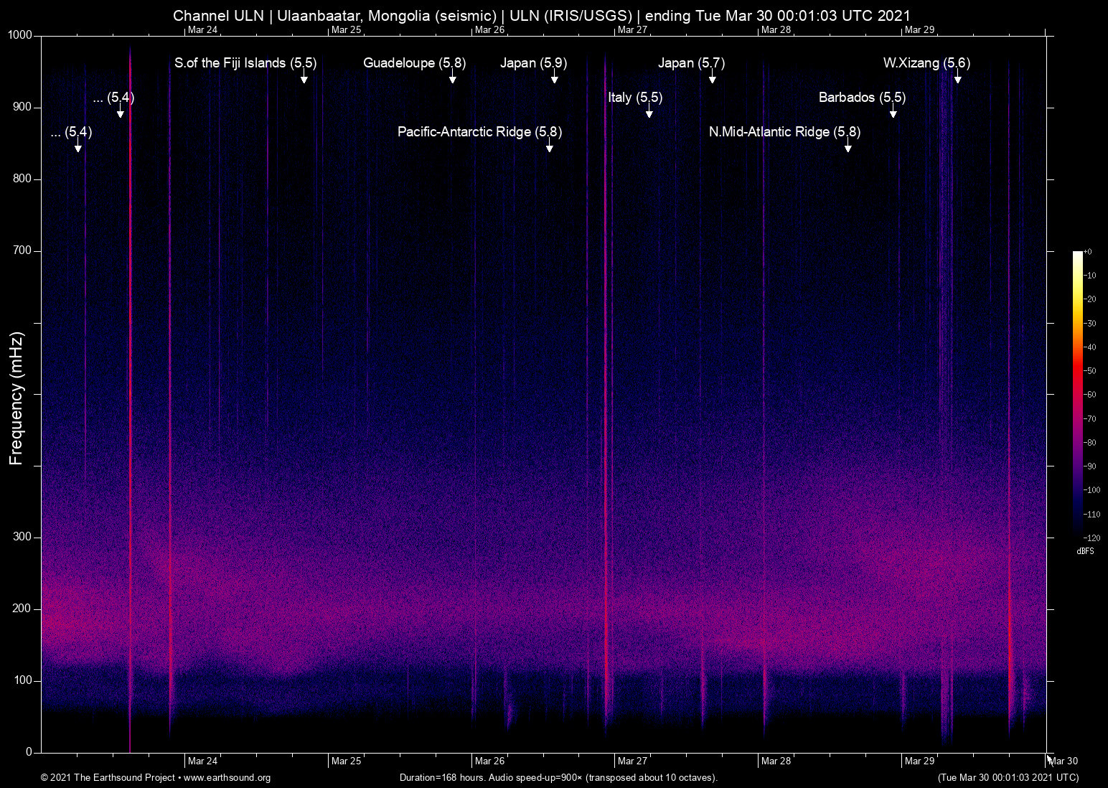Click the Japan (5.9) earthquake marker arrow
Image resolution: width=1108 pixels, height=788 pixels.
point(555,76)
